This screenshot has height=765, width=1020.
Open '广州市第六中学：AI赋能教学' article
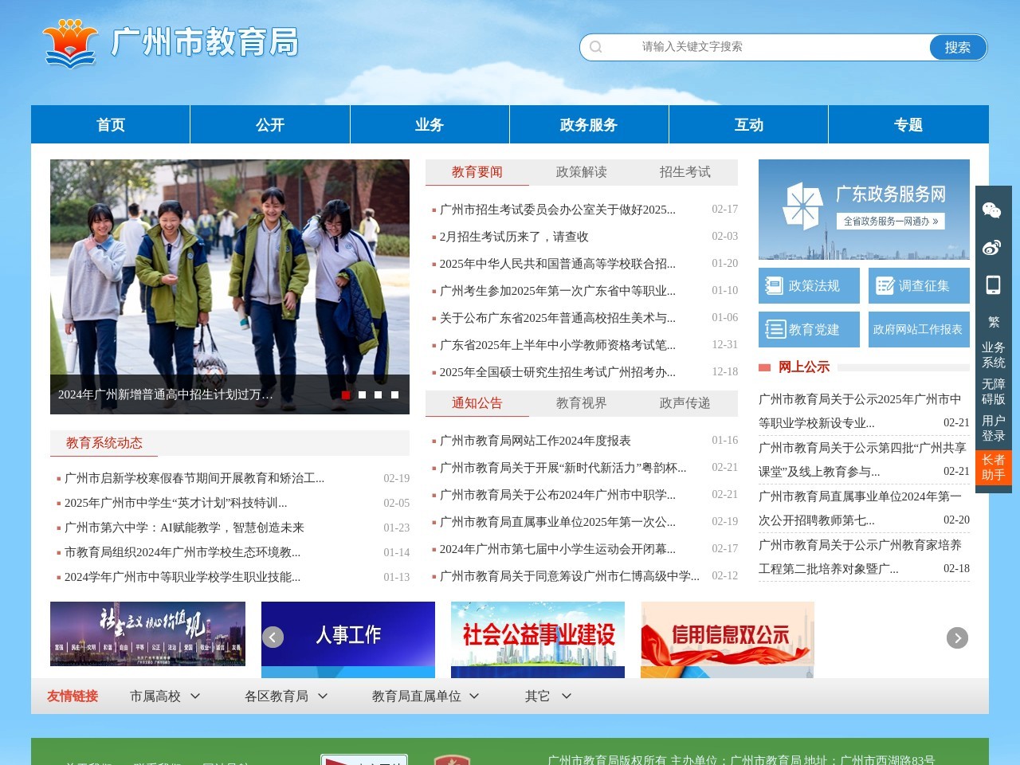(x=184, y=528)
